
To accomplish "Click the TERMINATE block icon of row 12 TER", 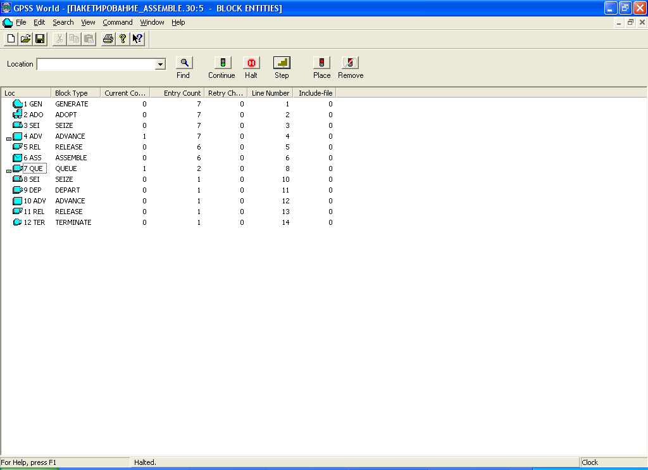I will 17,222.
